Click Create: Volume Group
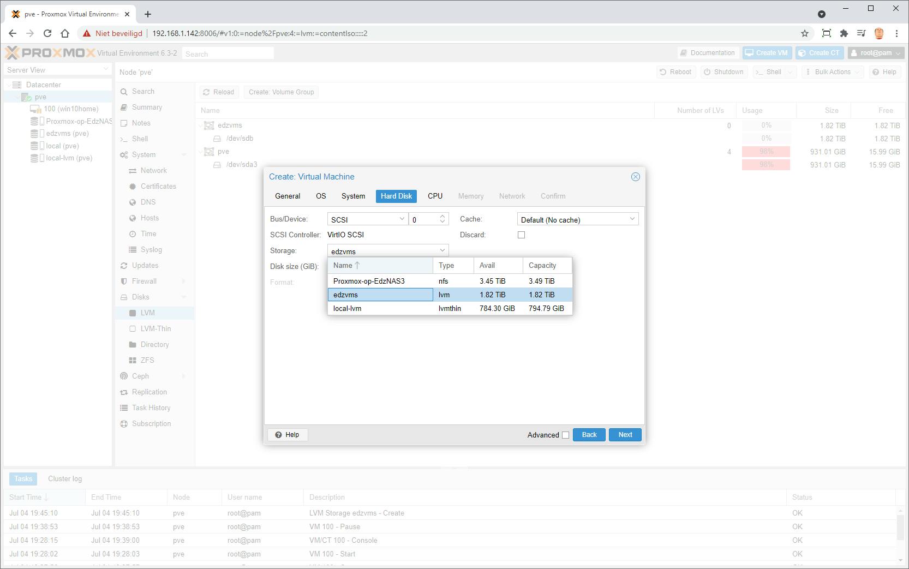909x569 pixels. tap(281, 92)
